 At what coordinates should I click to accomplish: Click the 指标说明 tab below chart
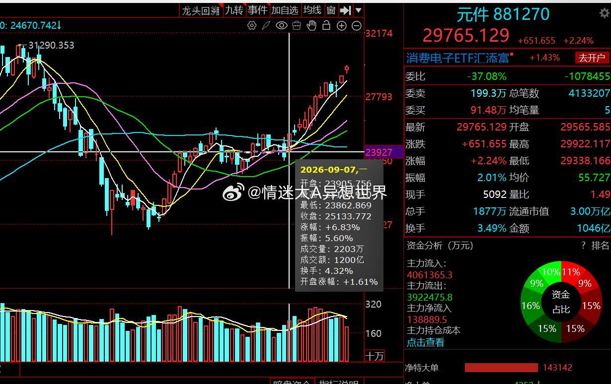pos(338,383)
